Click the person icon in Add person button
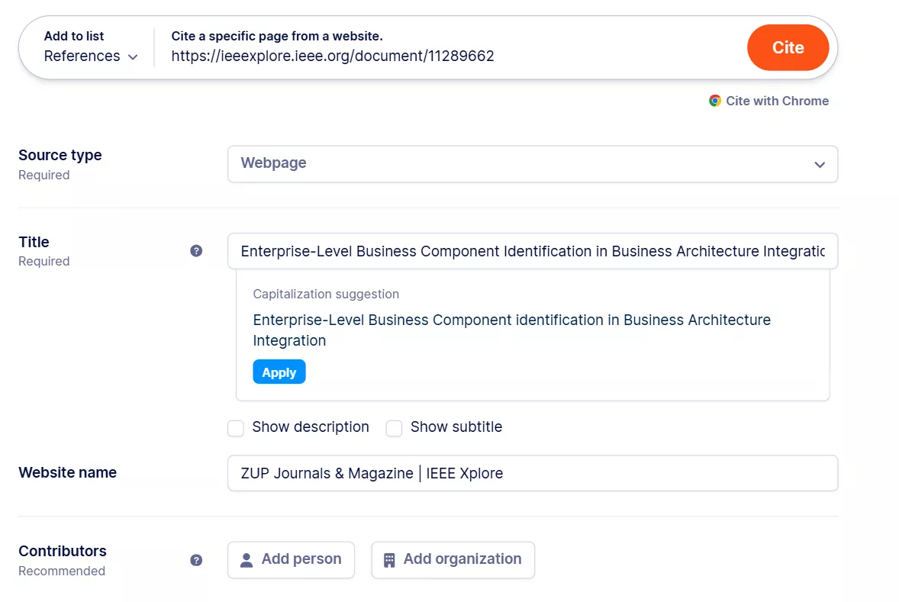The height and width of the screenshot is (602, 899). pyautogui.click(x=246, y=559)
